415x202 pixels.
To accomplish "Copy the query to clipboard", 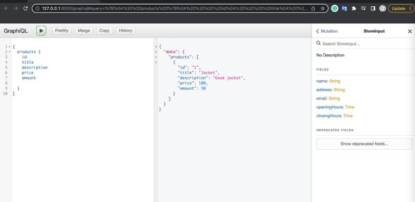I will point(104,31).
